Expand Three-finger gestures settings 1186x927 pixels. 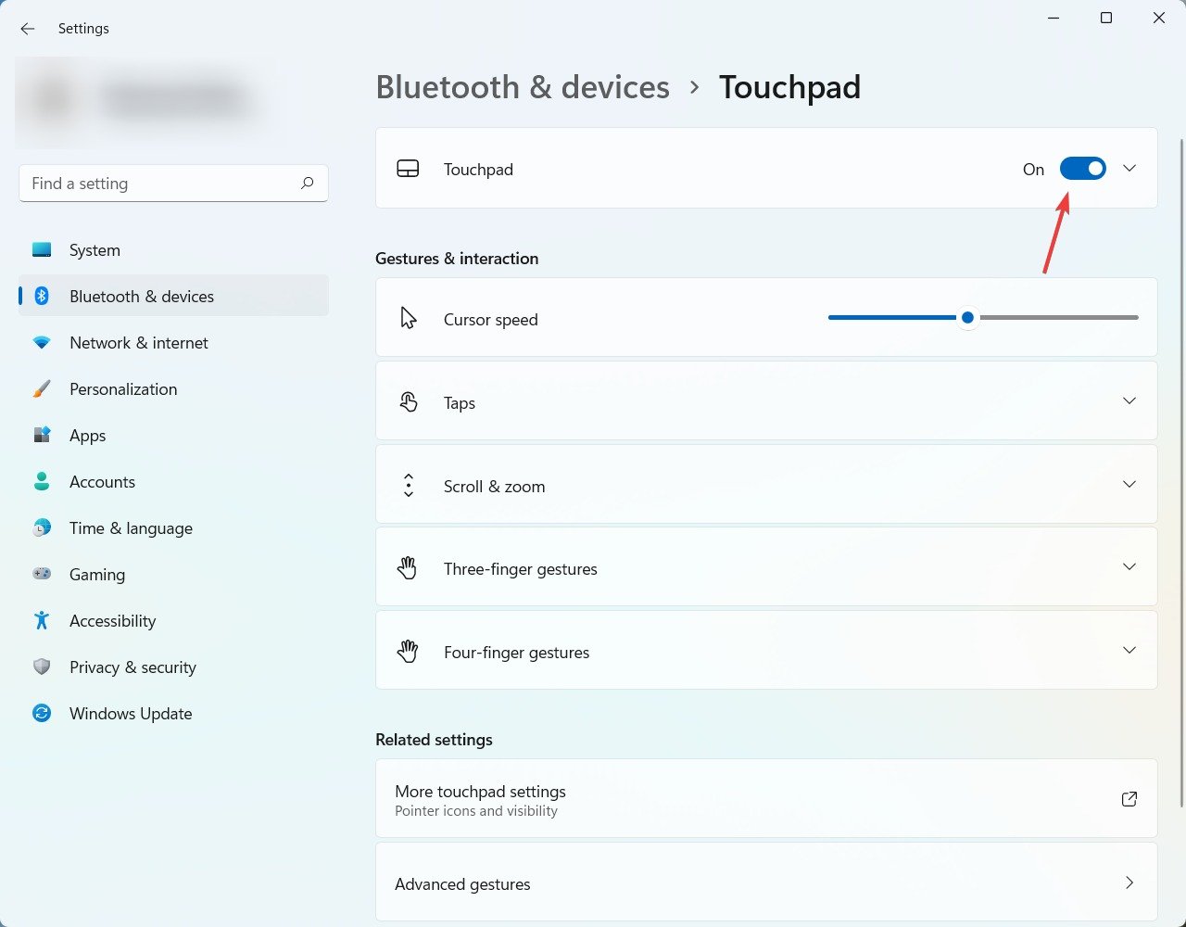[x=1129, y=567]
